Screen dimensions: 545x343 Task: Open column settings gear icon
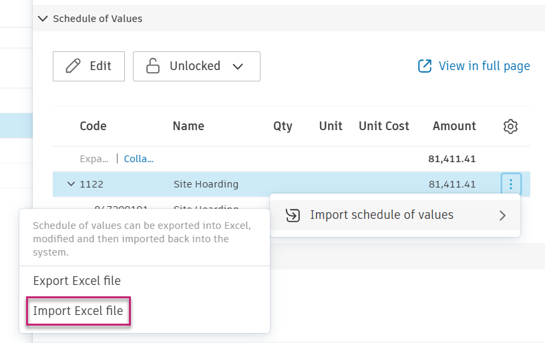click(510, 126)
